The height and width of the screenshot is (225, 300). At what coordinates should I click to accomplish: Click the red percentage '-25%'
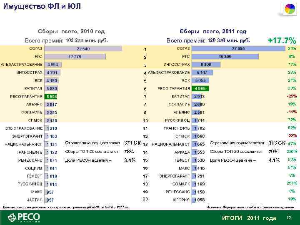[292, 96]
